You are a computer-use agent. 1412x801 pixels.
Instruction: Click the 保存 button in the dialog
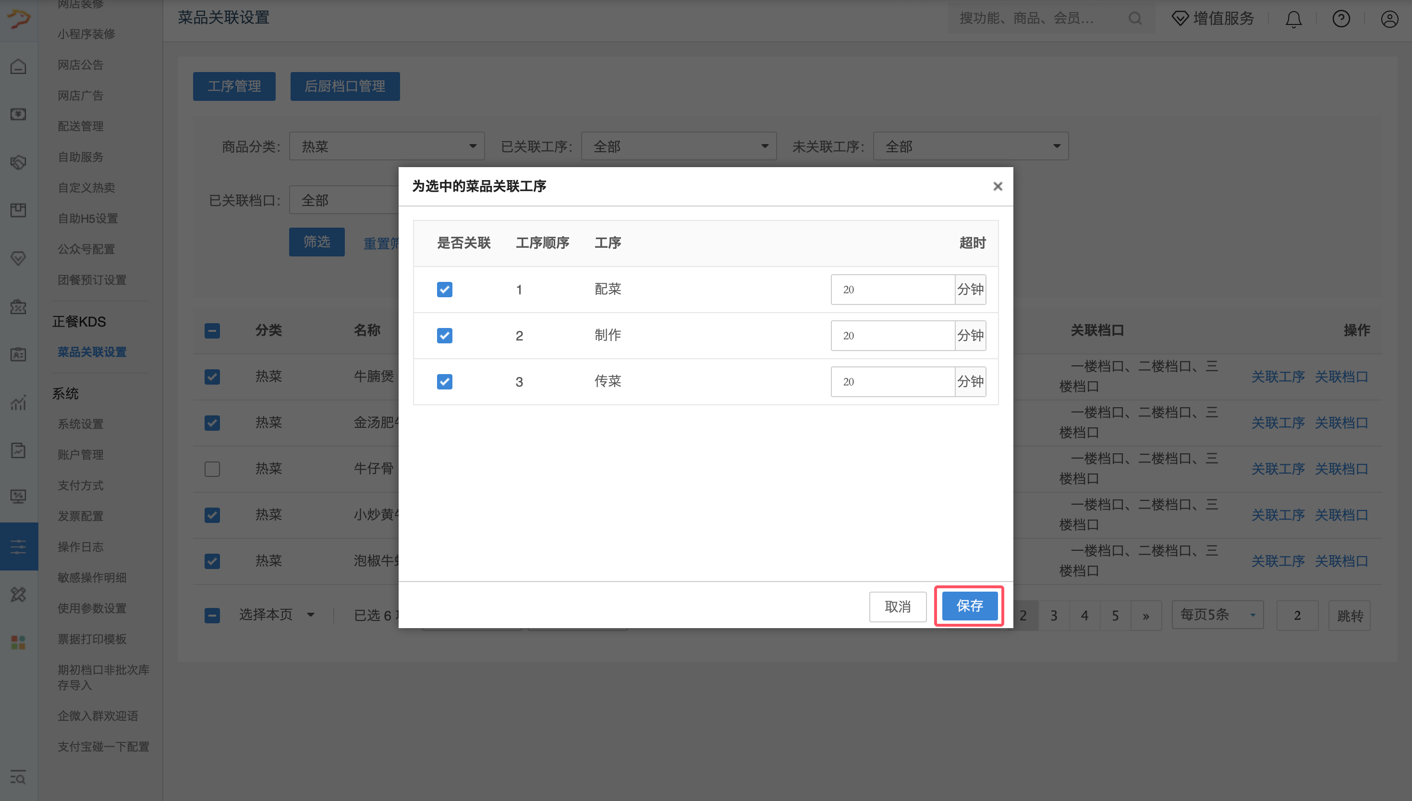point(970,606)
